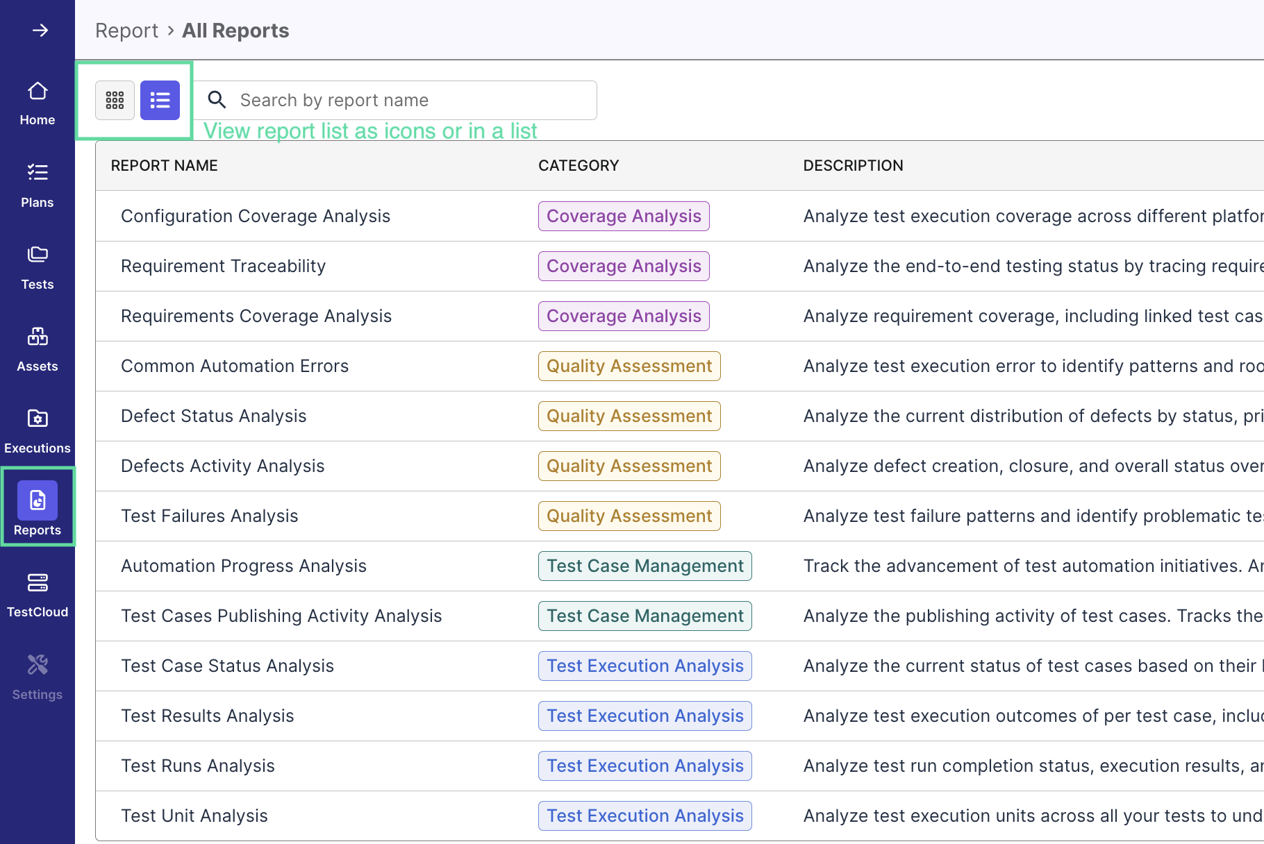Image resolution: width=1264 pixels, height=844 pixels.
Task: Open the Report breadcrumb menu item
Action: click(x=127, y=30)
